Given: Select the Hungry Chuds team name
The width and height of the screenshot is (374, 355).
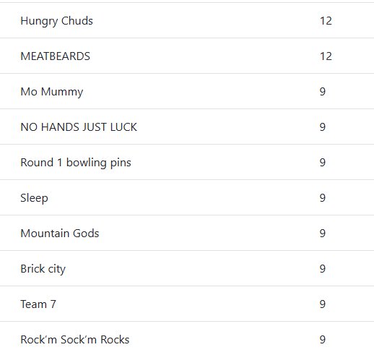Looking at the screenshot, I should 56,21.
